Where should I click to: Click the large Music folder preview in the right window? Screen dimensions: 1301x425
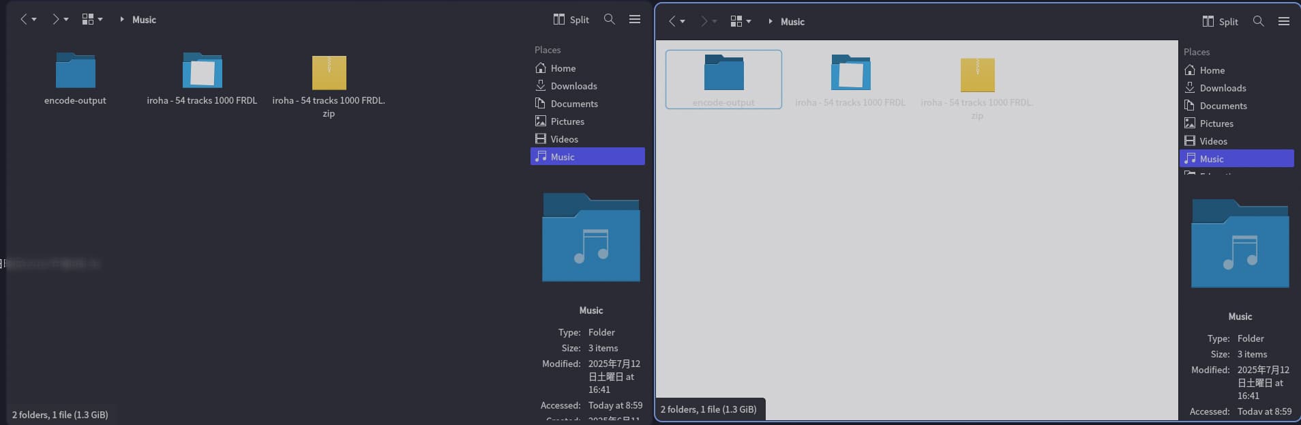[x=1240, y=244]
